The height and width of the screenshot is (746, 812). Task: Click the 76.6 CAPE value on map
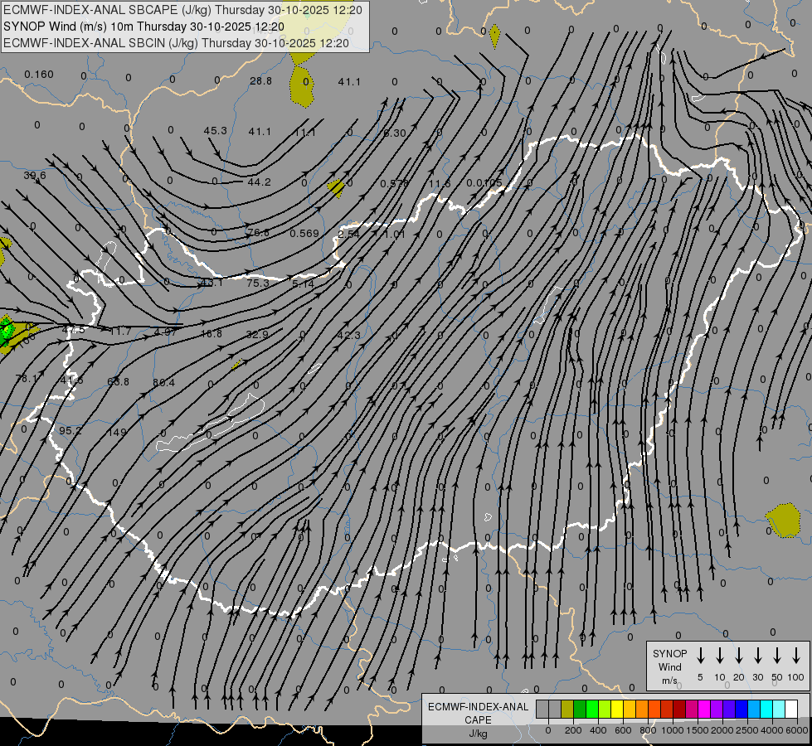coord(258,232)
